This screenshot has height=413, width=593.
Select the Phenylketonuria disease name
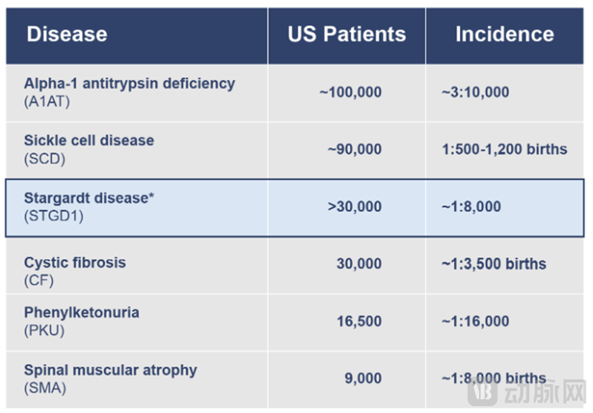click(x=82, y=313)
